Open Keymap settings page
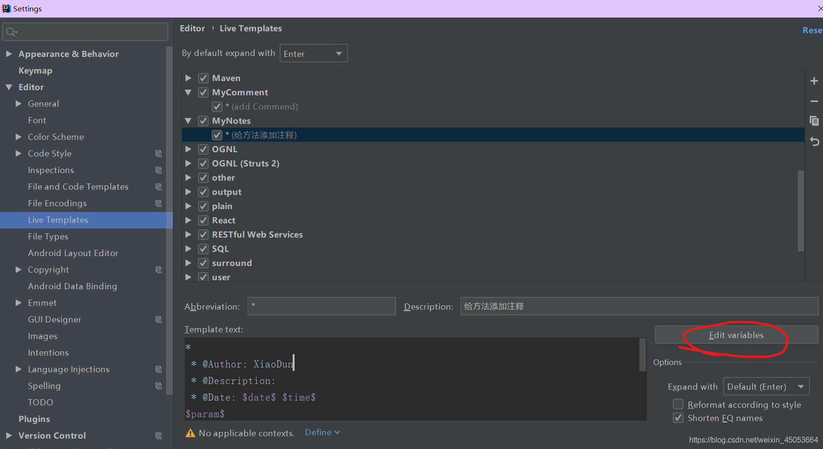 [x=36, y=71]
